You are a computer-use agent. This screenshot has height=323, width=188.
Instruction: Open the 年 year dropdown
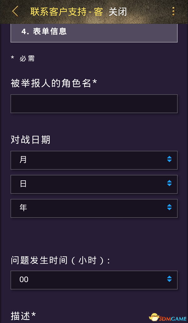click(x=94, y=208)
